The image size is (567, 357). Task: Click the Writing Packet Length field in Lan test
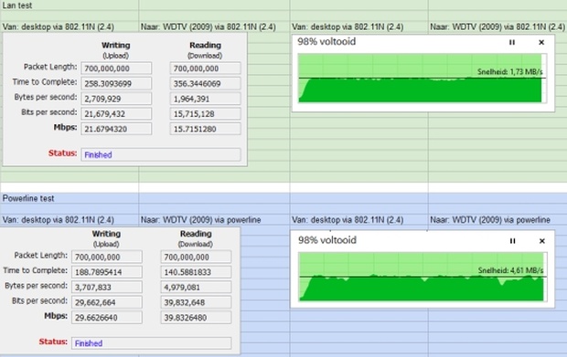click(116, 68)
